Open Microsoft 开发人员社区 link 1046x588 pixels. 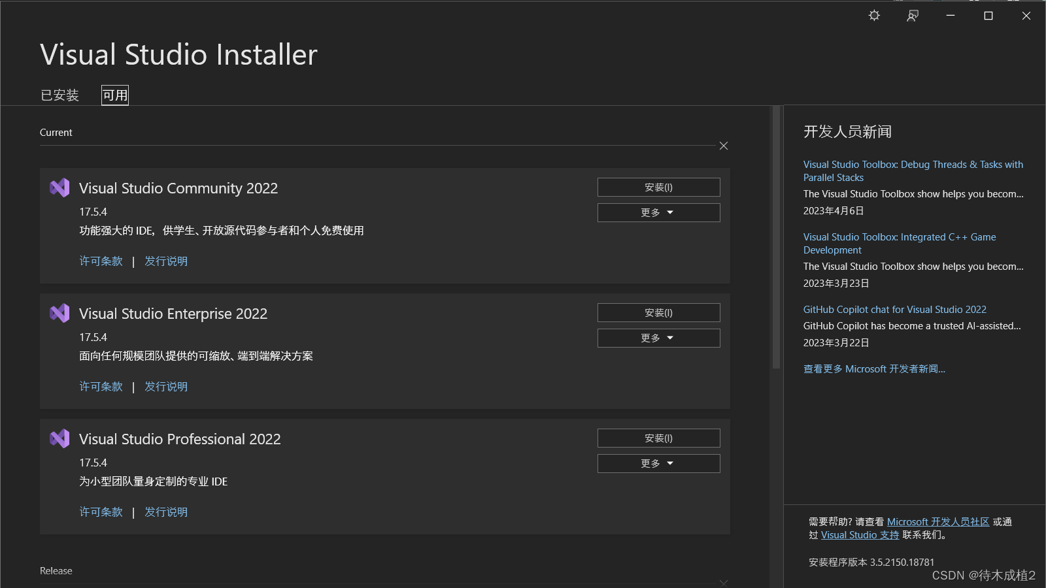pos(938,522)
